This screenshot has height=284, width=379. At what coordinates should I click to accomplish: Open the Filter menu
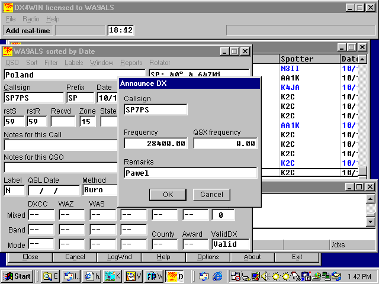pos(51,63)
